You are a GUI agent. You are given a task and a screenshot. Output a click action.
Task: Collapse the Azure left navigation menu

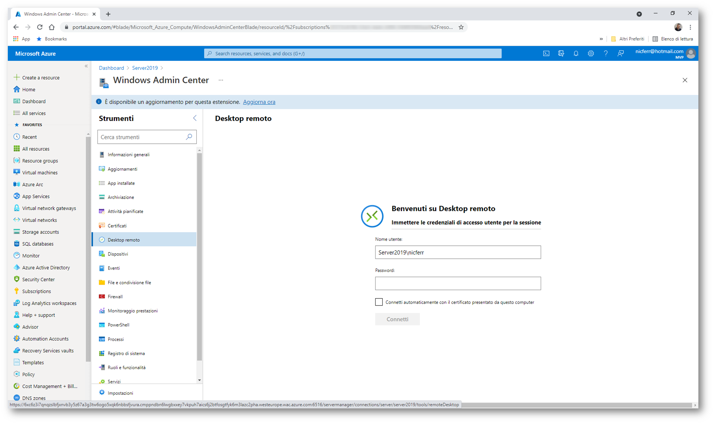86,66
